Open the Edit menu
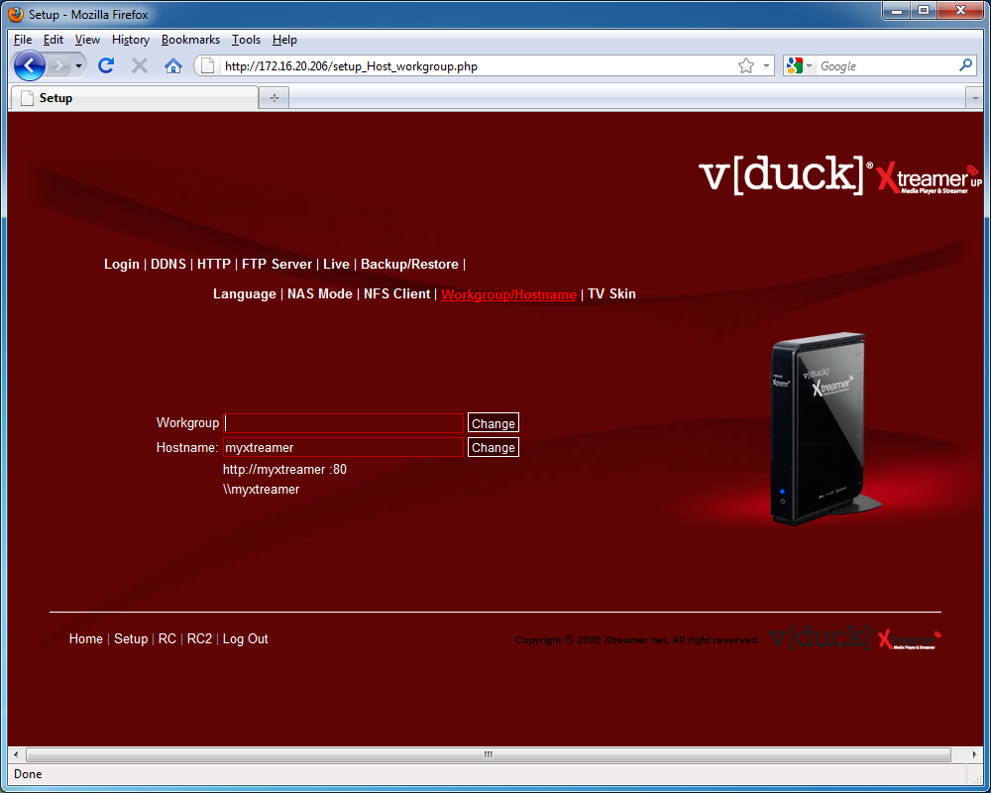 (54, 40)
